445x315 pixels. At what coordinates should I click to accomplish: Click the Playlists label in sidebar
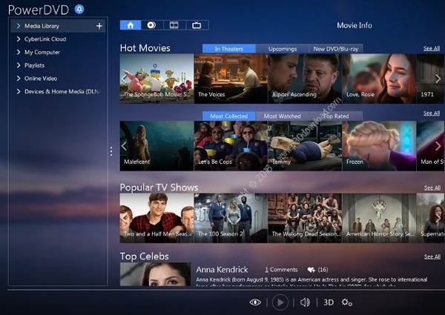click(x=34, y=65)
